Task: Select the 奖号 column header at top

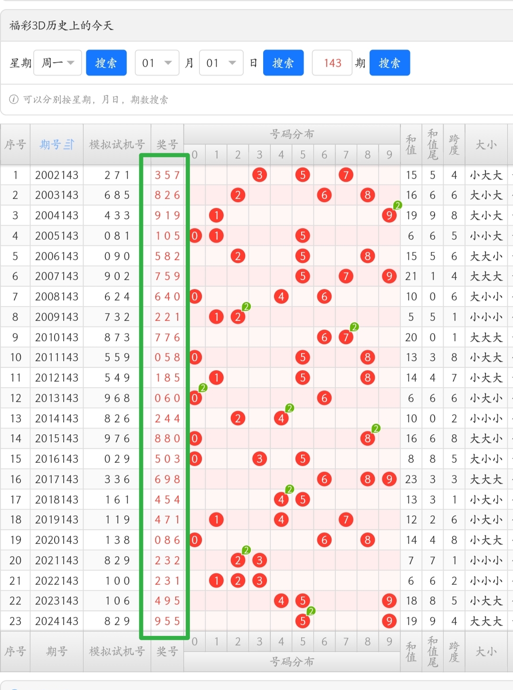Action: pos(167,144)
